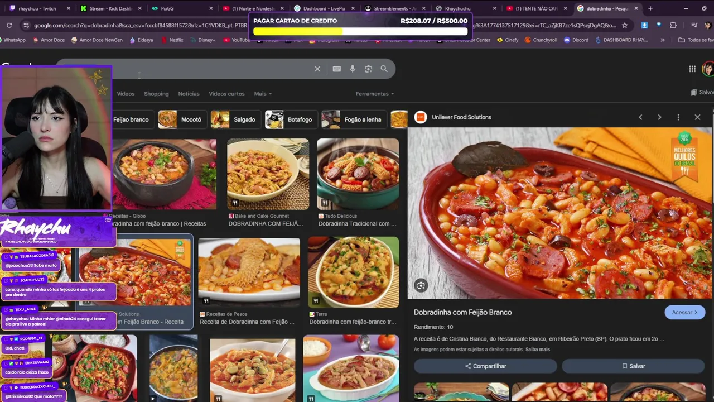Open the preview panel three-dot menu

[x=678, y=117]
